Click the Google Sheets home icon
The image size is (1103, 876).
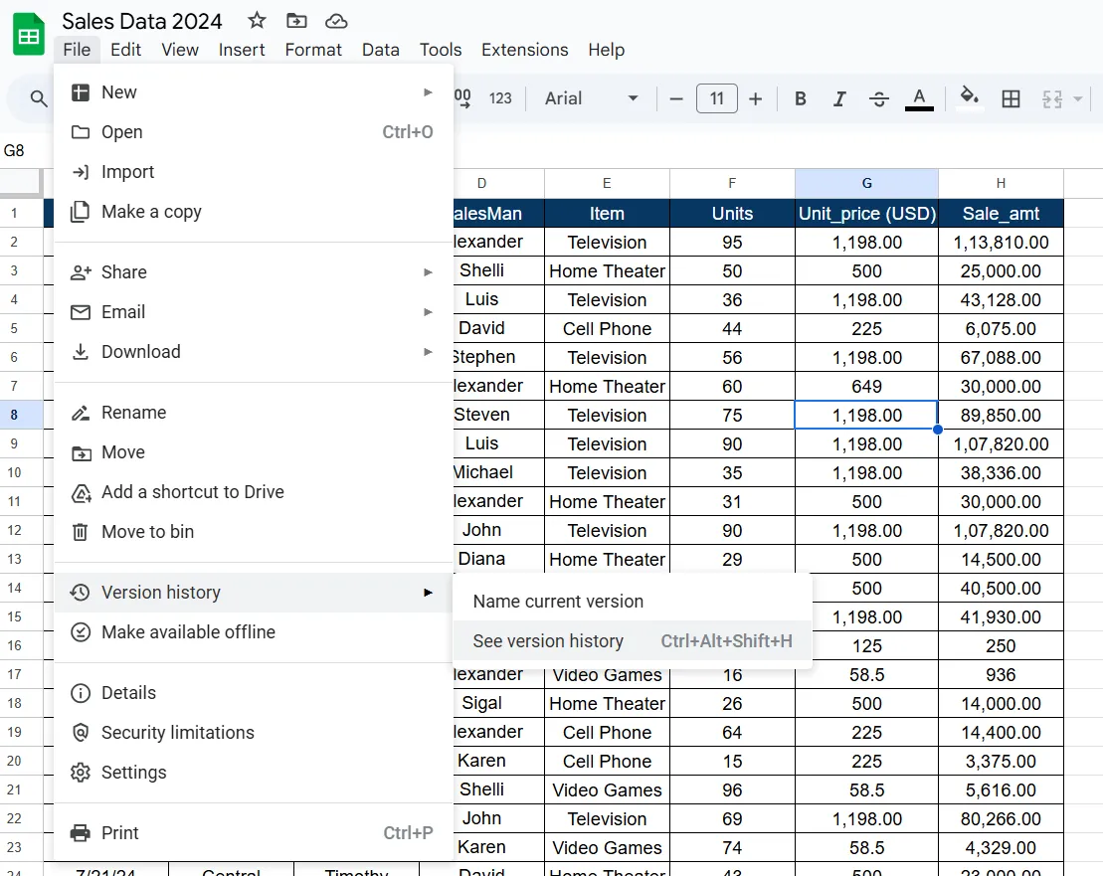click(29, 35)
